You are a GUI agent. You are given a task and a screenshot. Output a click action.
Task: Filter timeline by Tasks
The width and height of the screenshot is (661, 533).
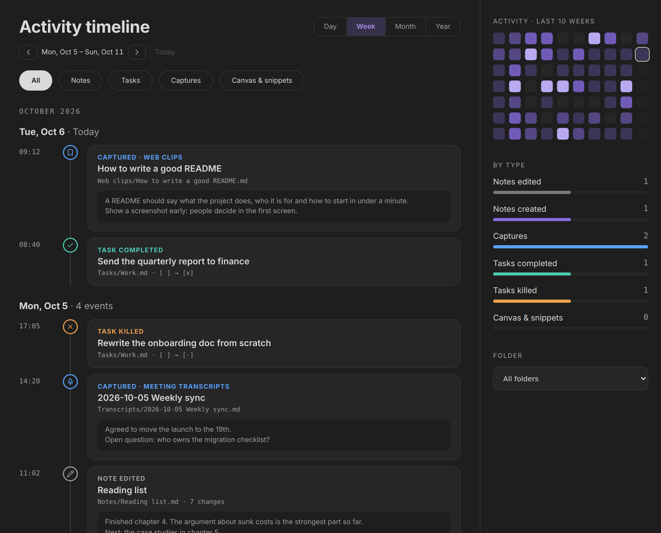(x=130, y=80)
